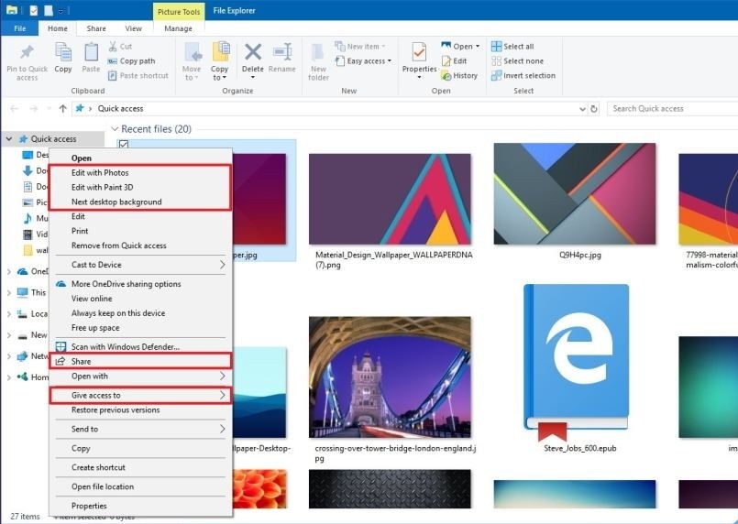738x524 pixels.
Task: Choose Remove from Quick access
Action: (141, 246)
